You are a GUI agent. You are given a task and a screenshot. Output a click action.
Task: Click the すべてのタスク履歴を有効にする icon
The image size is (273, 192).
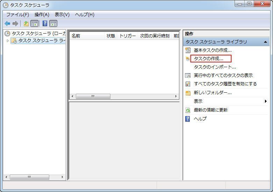point(188,84)
